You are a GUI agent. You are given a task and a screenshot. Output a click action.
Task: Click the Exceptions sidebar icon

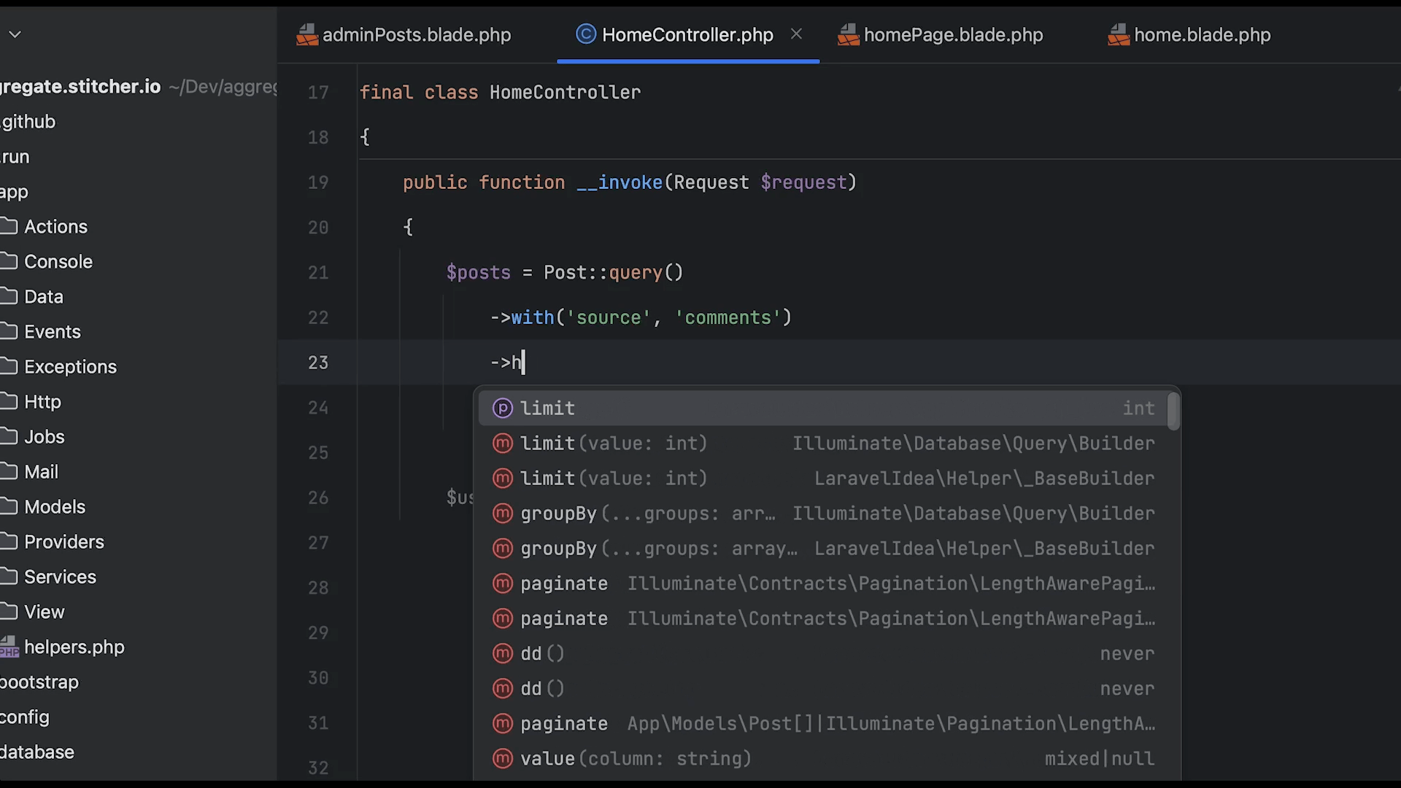[x=70, y=366]
